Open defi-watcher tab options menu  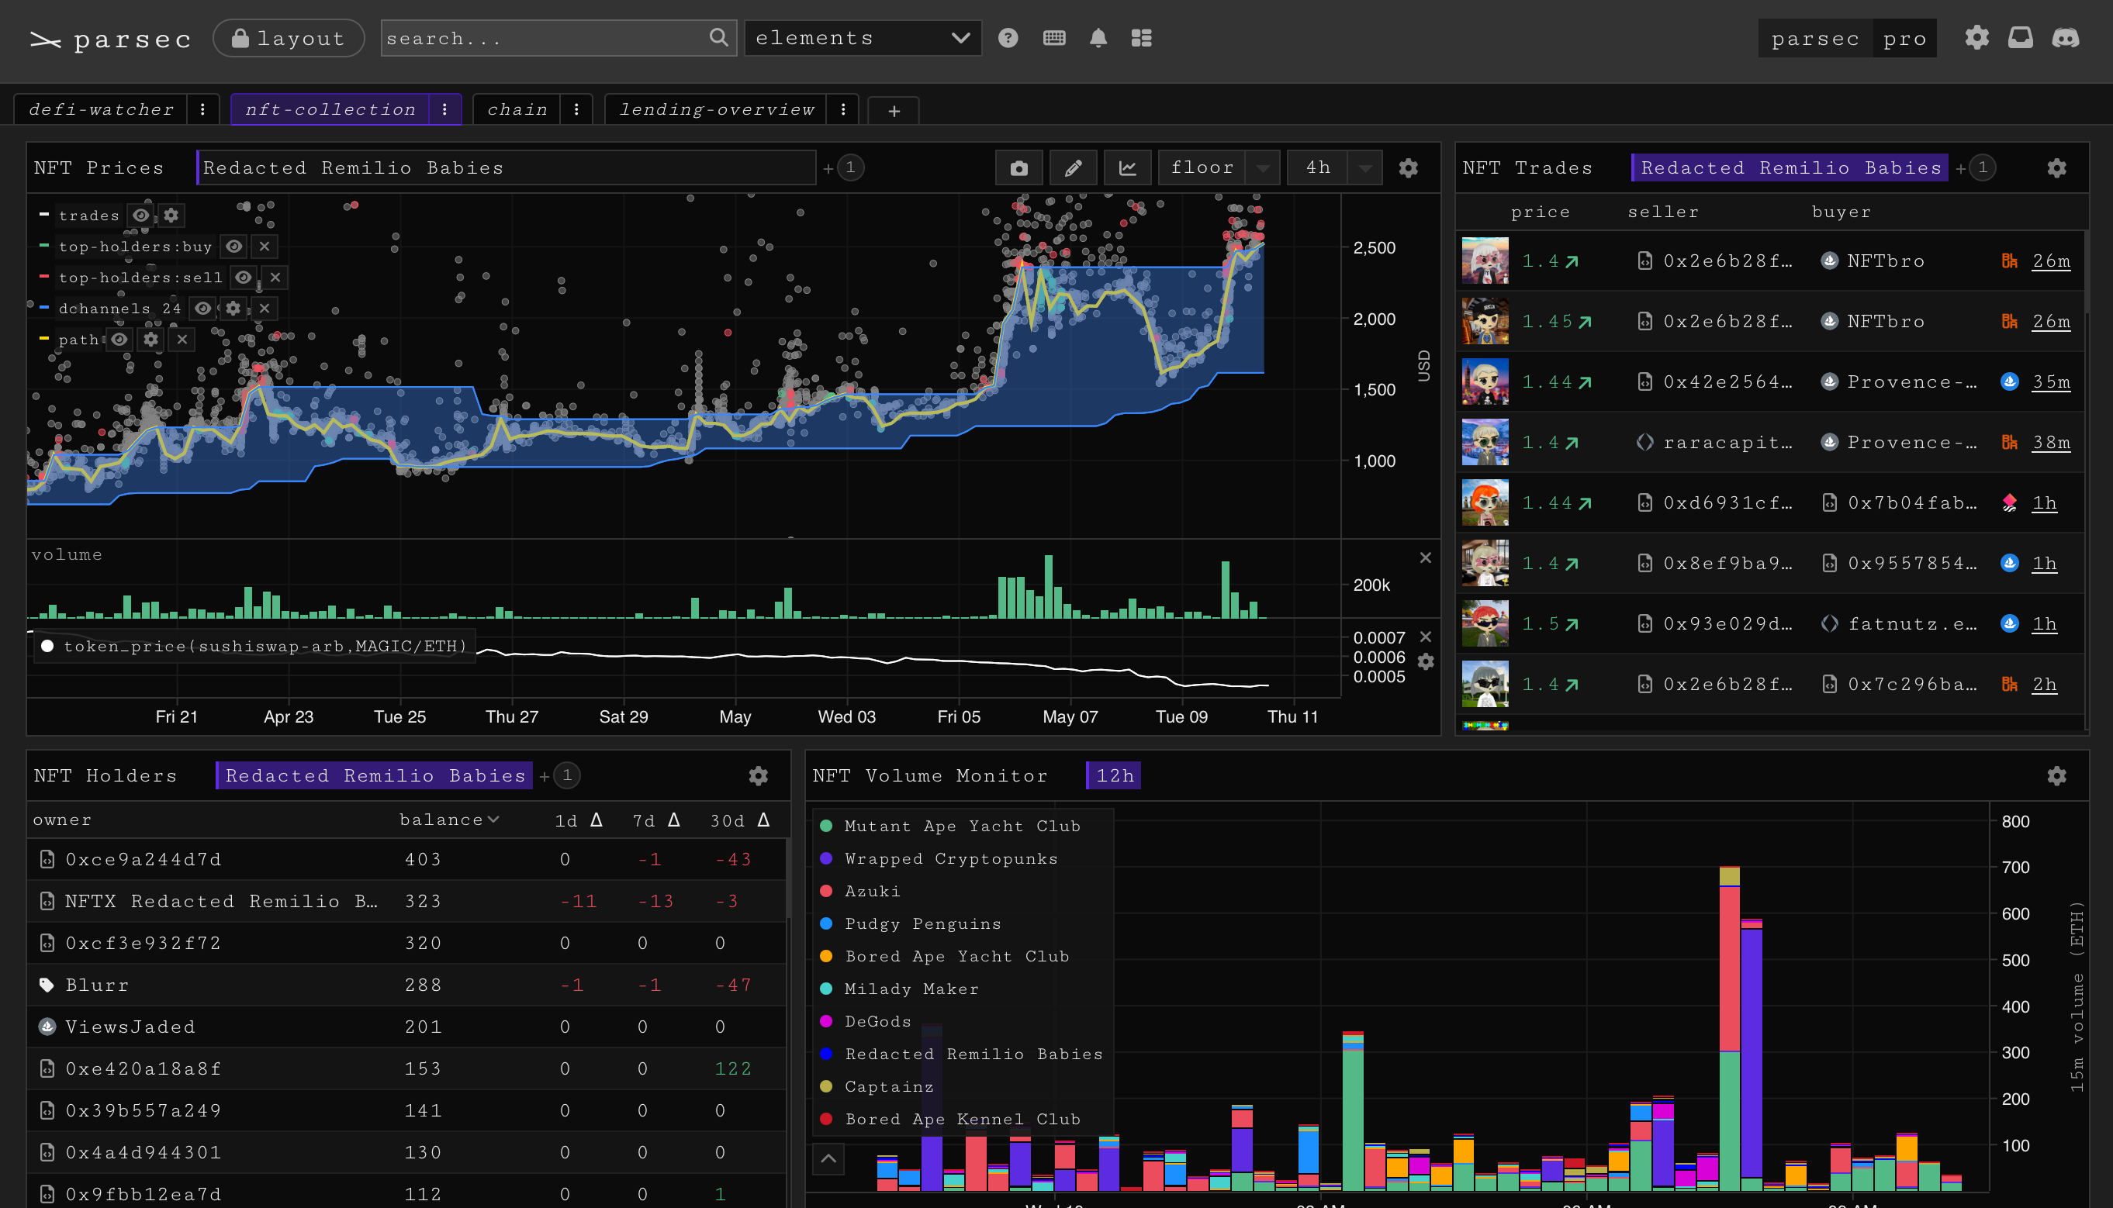[x=202, y=109]
